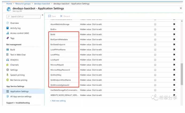
Task: Delete the BotOpenIdMetadata setting
Action: (174, 39)
